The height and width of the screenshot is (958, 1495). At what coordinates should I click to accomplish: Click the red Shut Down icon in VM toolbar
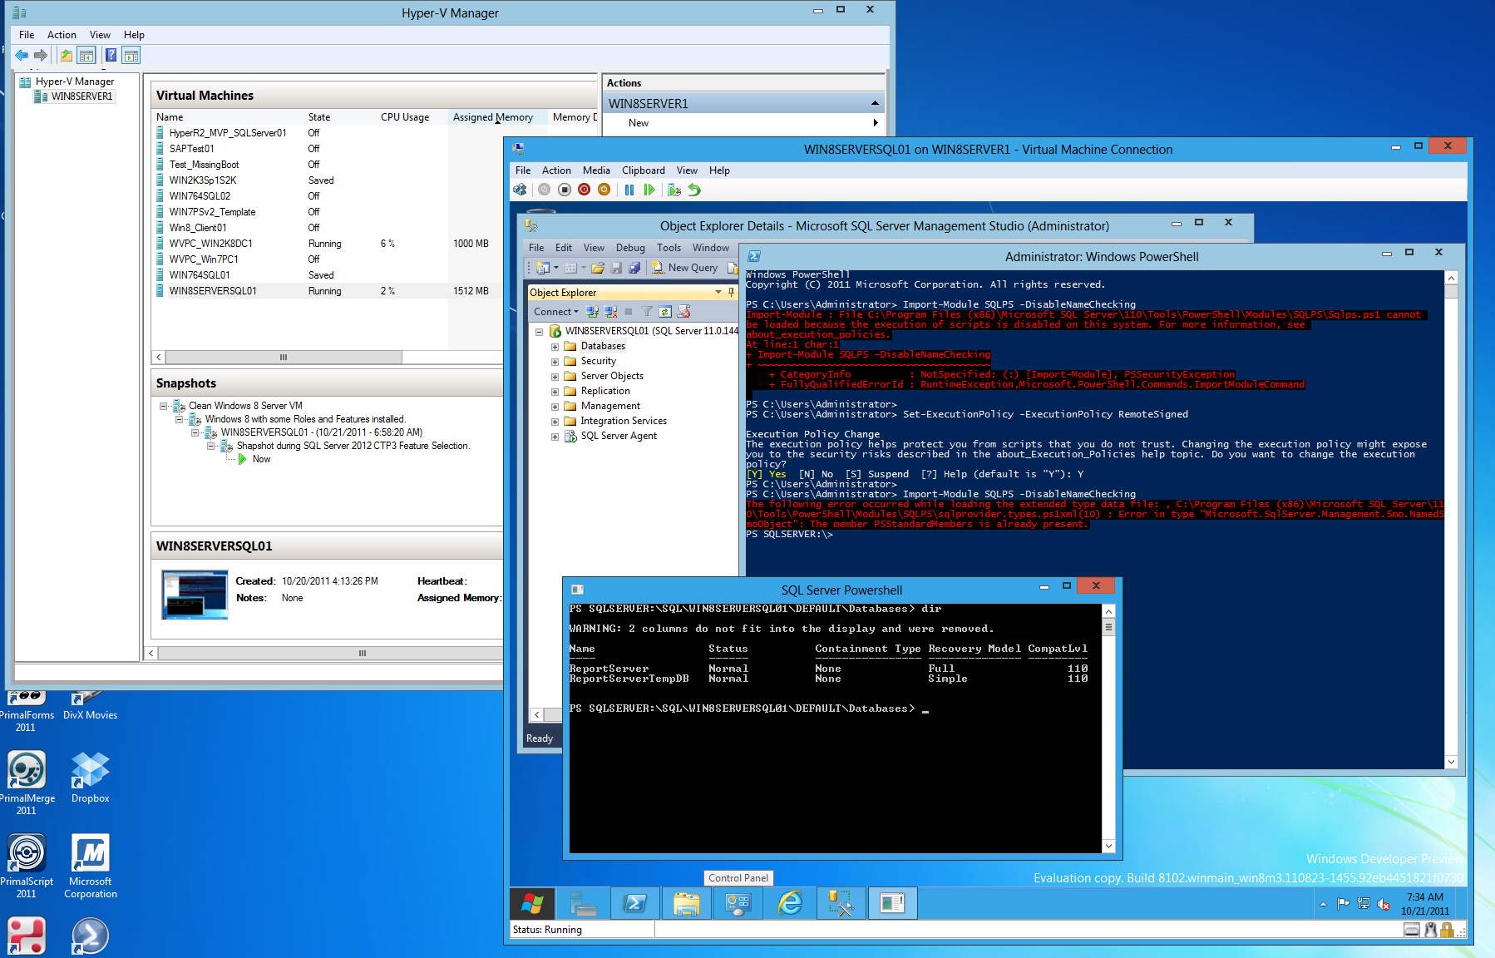pos(585,190)
